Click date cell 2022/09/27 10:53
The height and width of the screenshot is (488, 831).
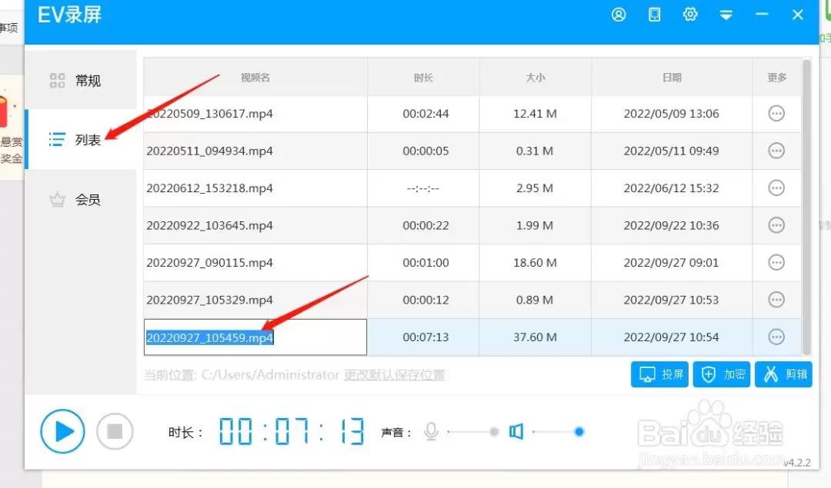[671, 300]
